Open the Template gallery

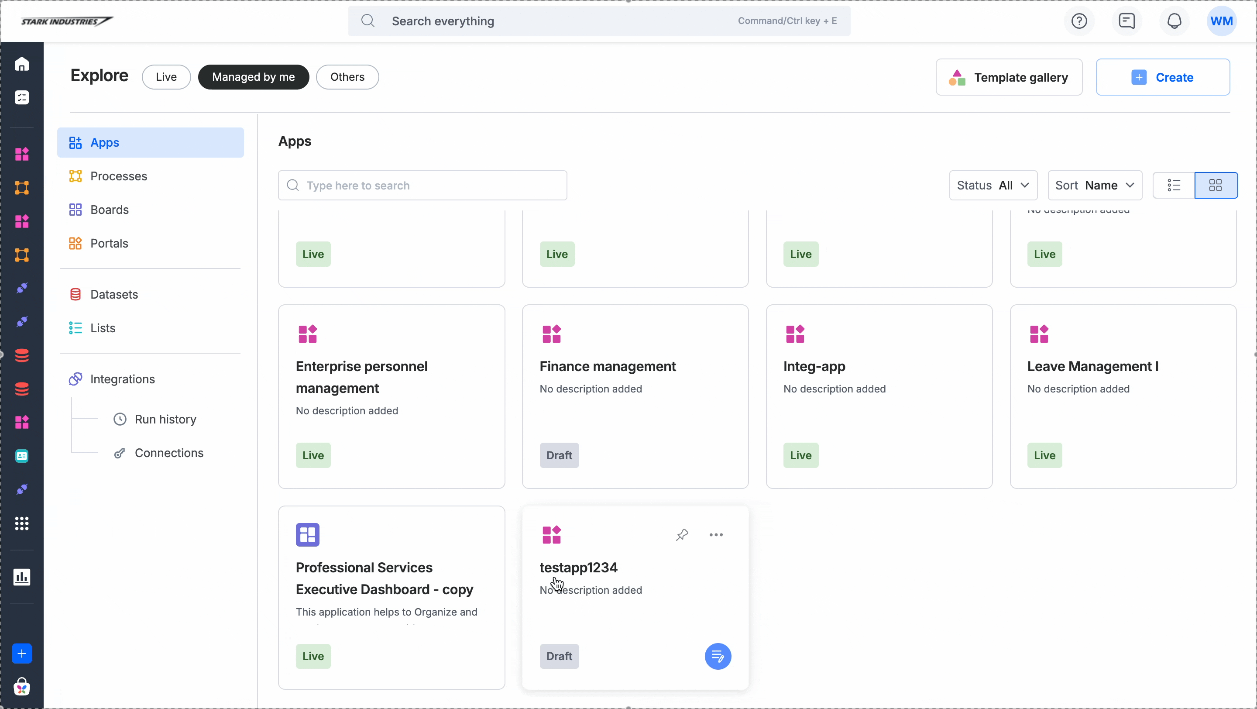(x=1009, y=77)
